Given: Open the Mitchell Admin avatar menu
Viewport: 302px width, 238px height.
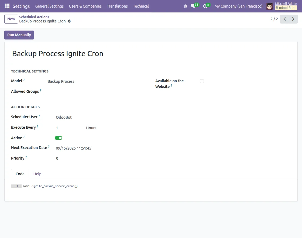Looking at the screenshot, I should coord(269,6).
